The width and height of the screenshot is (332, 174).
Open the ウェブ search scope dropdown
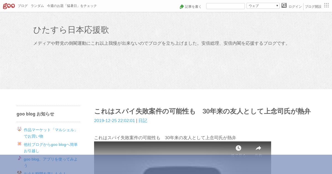tap(263, 6)
